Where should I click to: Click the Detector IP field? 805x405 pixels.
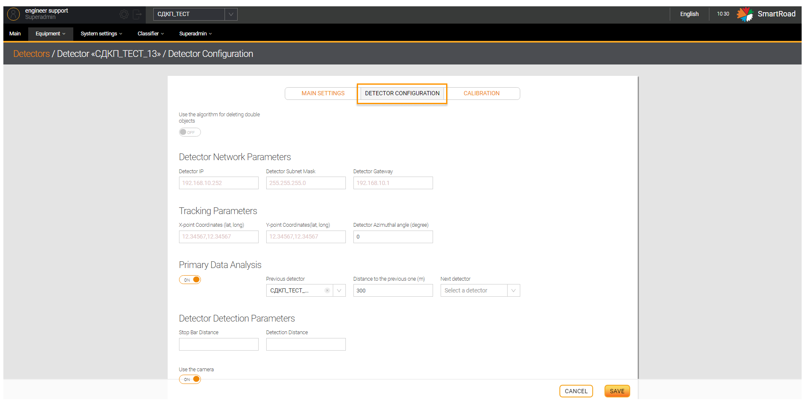219,183
